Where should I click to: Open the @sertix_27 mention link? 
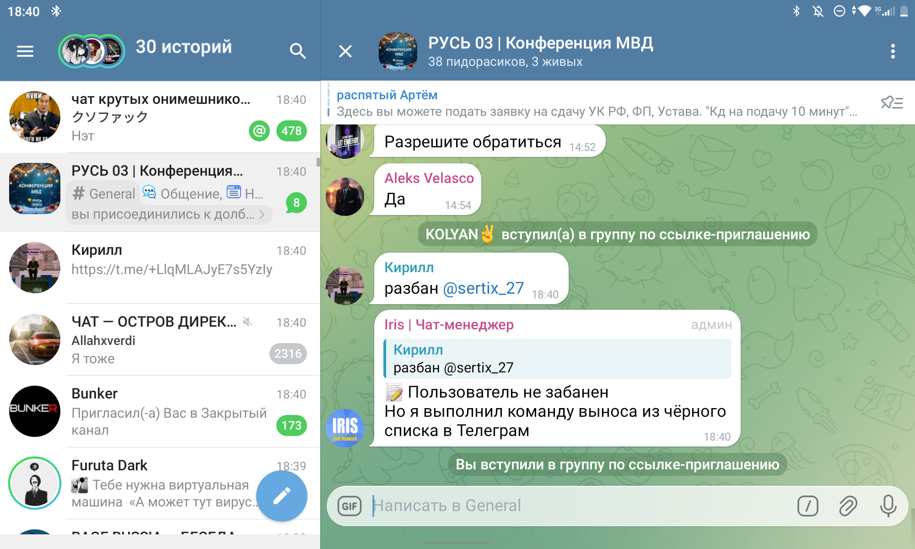point(484,288)
